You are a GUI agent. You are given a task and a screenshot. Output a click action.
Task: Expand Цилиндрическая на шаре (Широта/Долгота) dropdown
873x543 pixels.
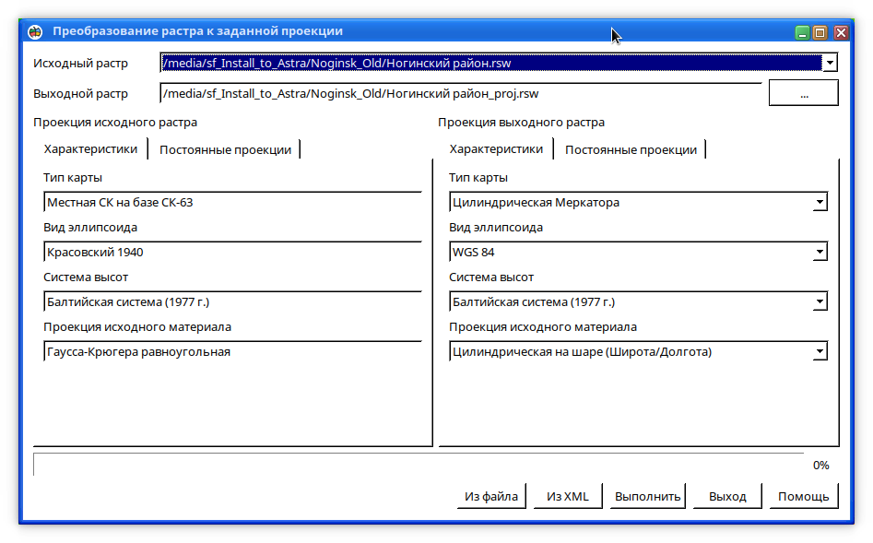(820, 351)
